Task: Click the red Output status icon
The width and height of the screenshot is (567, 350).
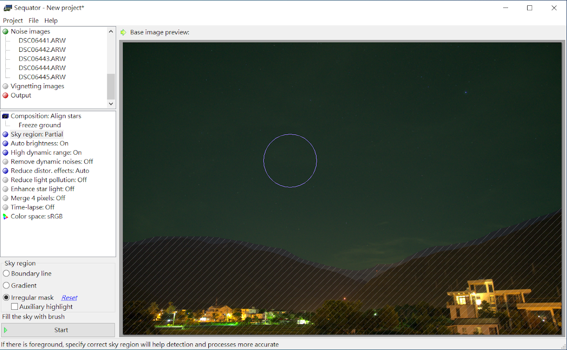Action: pos(5,95)
